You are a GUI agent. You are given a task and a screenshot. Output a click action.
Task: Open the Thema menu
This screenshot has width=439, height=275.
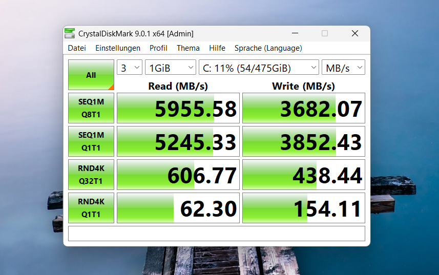coord(188,48)
